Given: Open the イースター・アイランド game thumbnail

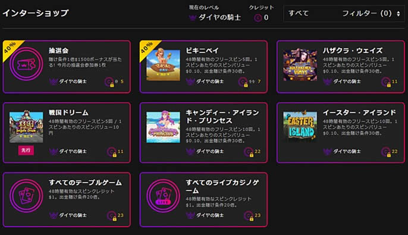Looking at the screenshot, I should pos(300,127).
